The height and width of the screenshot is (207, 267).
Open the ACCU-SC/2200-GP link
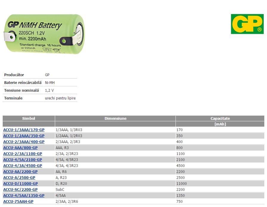(x=21, y=190)
